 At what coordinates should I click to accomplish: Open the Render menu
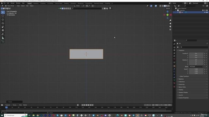tap(12, 3)
